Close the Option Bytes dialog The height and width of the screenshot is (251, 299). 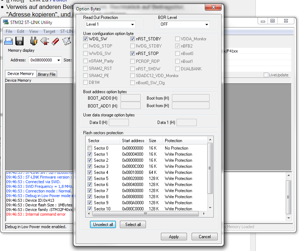[x=213, y=8]
